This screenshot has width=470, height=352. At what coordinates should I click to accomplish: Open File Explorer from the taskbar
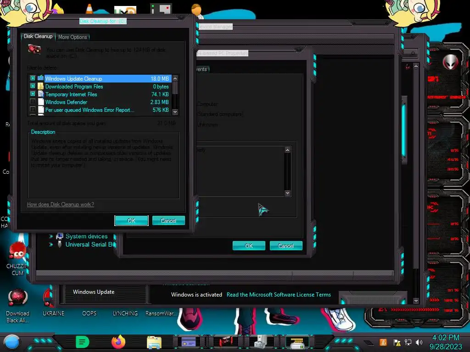point(154,342)
